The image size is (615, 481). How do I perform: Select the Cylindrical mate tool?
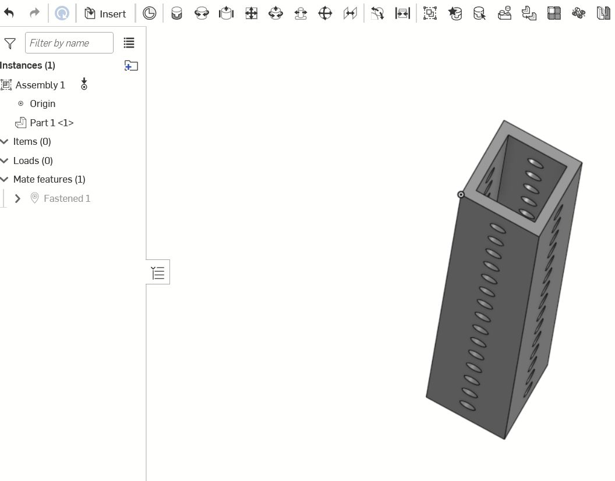coord(275,13)
